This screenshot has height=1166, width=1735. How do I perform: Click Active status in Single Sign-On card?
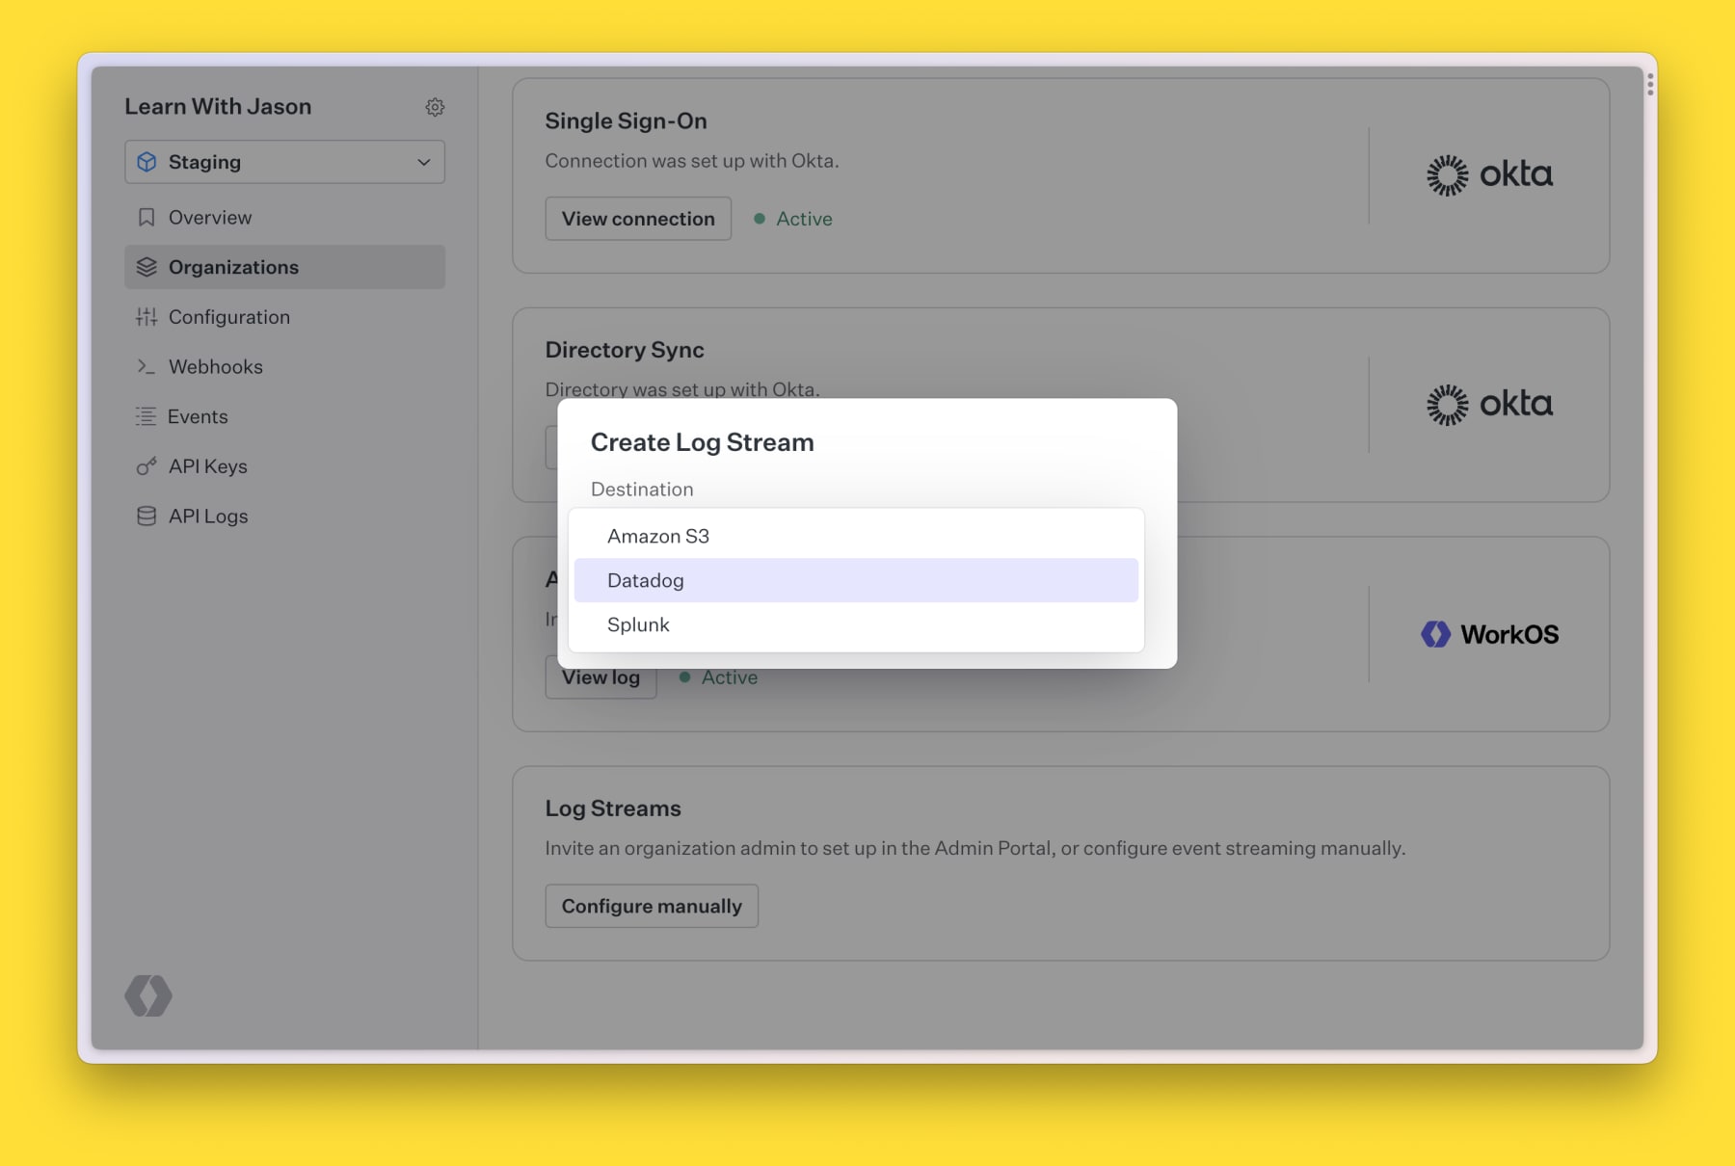pos(793,219)
